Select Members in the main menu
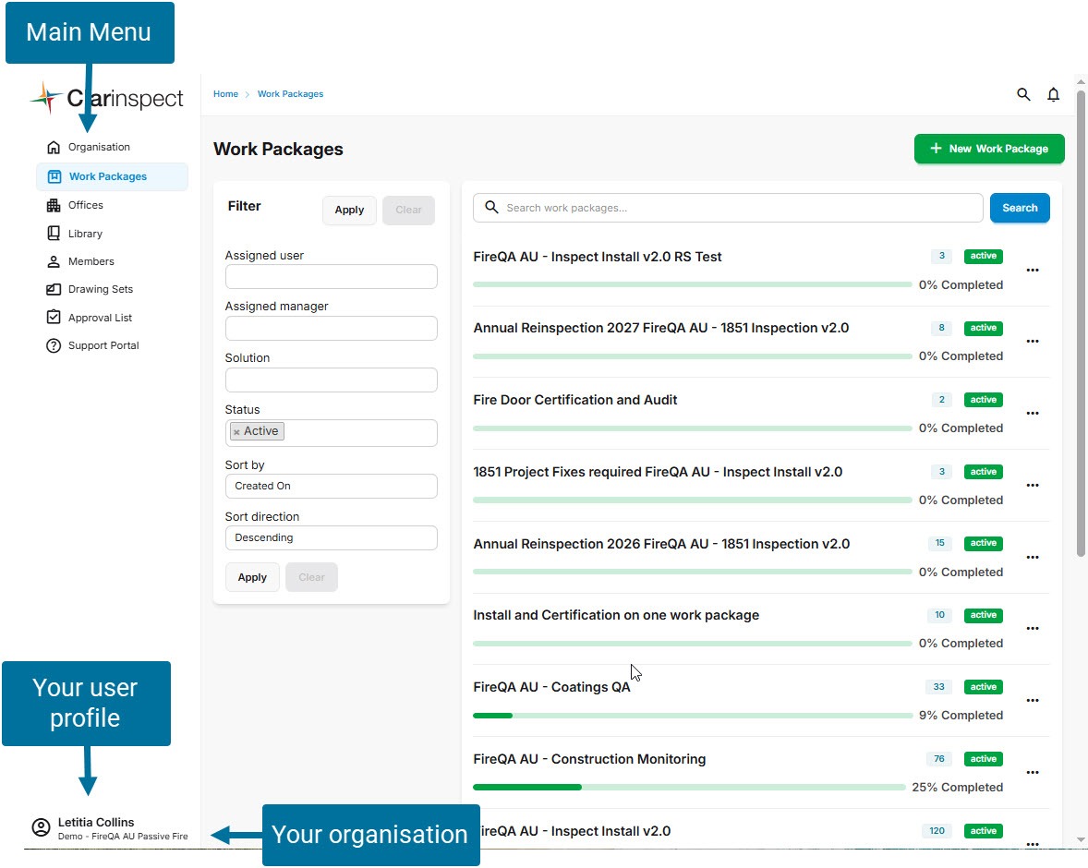This screenshot has height=868, width=1088. 91,261
